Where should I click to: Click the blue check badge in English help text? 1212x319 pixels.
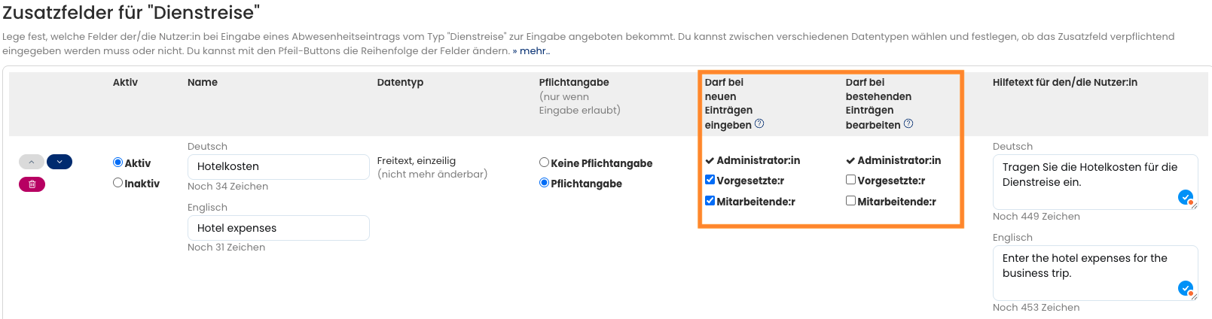pyautogui.click(x=1185, y=288)
